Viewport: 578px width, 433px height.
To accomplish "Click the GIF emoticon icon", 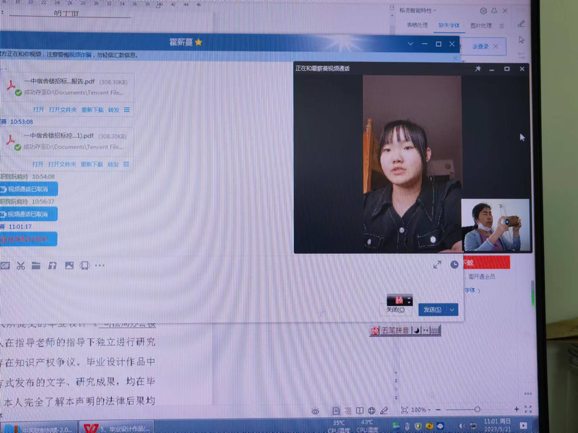I will [x=5, y=266].
